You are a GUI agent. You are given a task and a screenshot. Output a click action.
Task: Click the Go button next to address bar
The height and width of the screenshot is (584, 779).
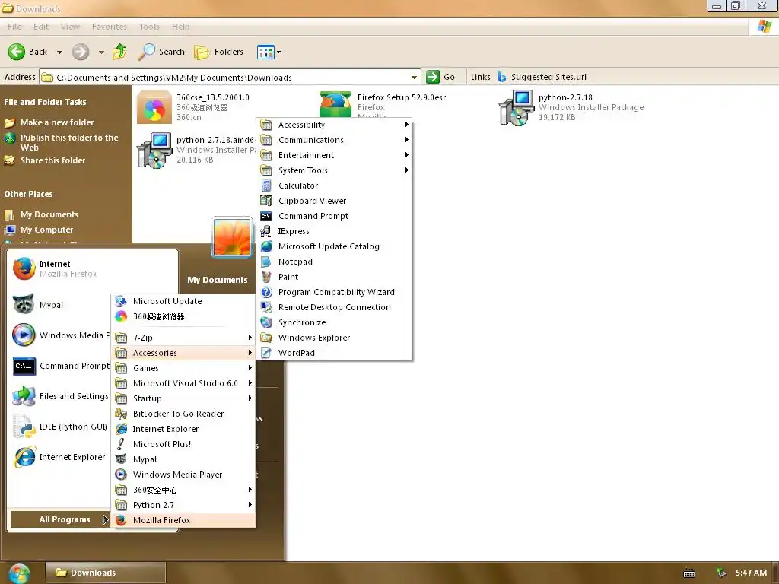[x=440, y=77]
